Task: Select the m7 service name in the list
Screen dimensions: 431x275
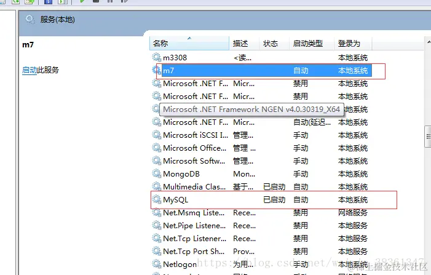Action: (168, 71)
